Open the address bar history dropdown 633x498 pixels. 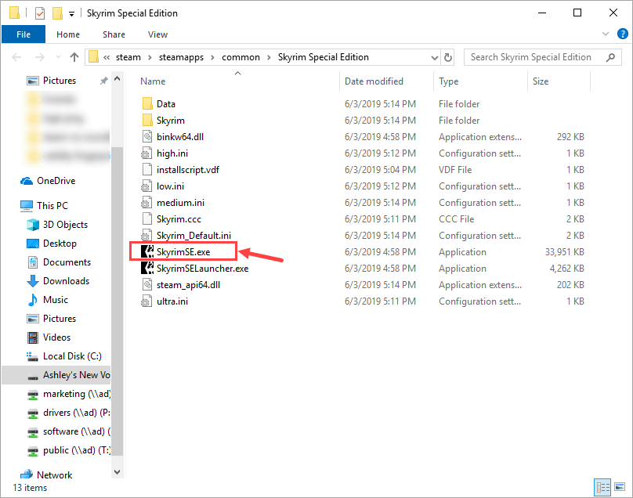pyautogui.click(x=434, y=57)
